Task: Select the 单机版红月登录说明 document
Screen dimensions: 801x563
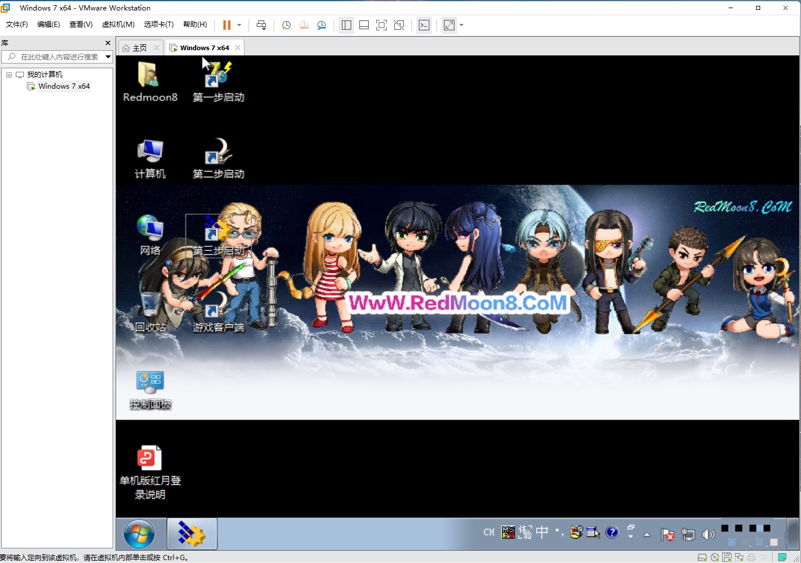Action: pos(150,472)
